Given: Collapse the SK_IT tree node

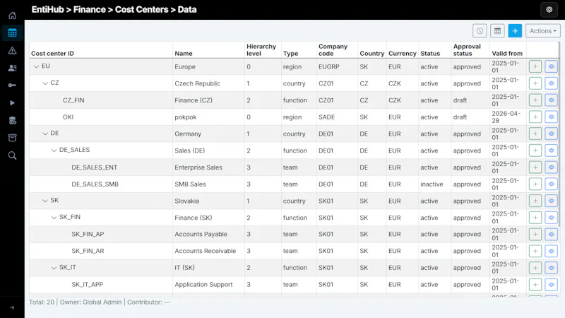Looking at the screenshot, I should coord(54,268).
